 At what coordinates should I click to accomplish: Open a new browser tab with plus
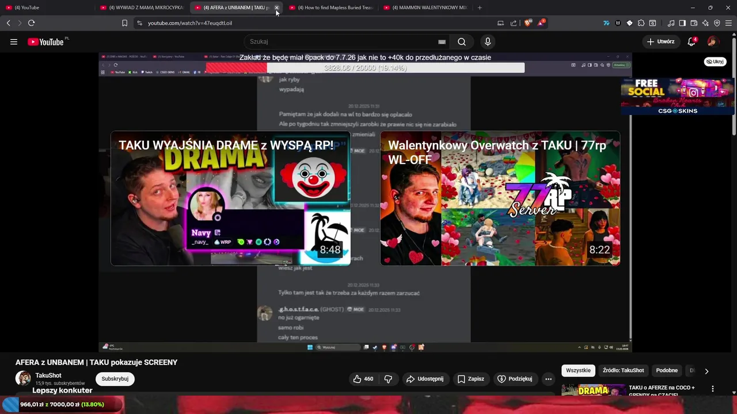click(480, 7)
